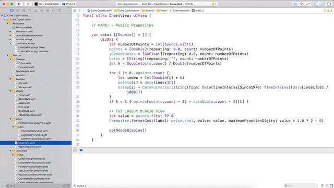Stop the running build
Screen dimensions: 334x188
(28, 4)
